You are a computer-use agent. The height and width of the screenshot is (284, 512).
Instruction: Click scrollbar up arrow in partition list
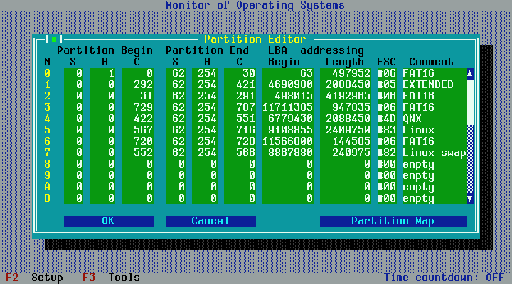click(469, 73)
